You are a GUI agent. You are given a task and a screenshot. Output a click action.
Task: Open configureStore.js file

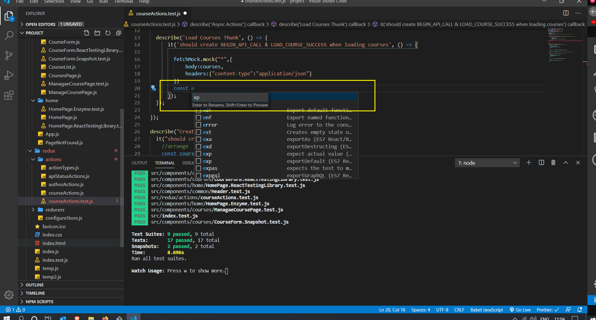tap(64, 218)
